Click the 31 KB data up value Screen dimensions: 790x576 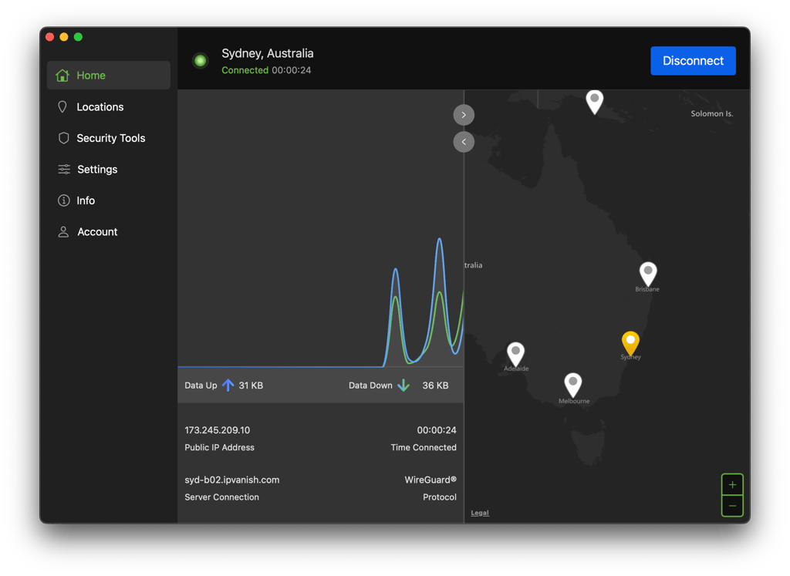coord(251,386)
